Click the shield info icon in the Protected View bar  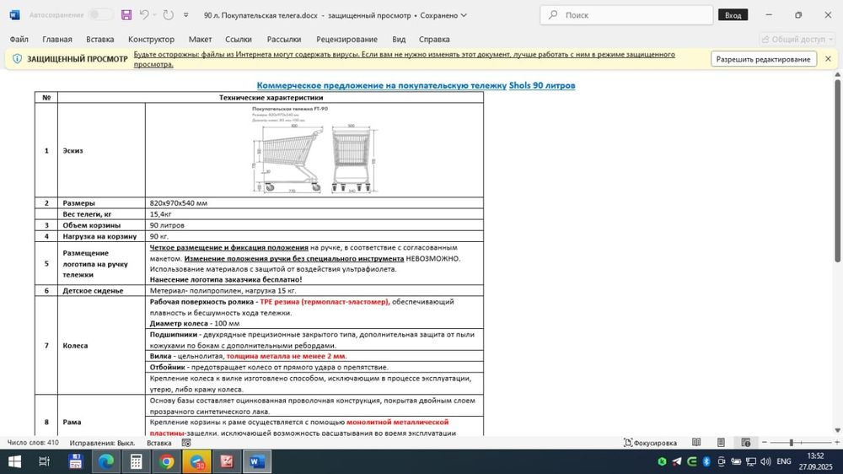[17, 59]
